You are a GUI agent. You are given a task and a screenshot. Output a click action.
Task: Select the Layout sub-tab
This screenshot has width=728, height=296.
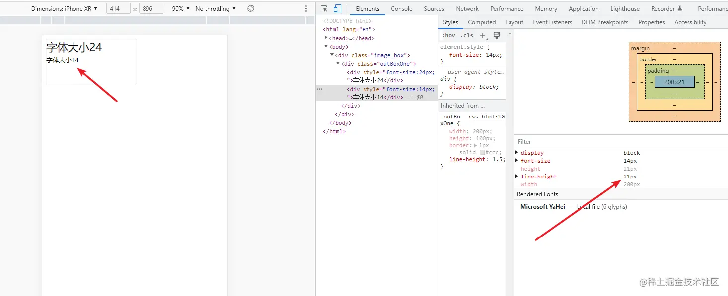[514, 22]
